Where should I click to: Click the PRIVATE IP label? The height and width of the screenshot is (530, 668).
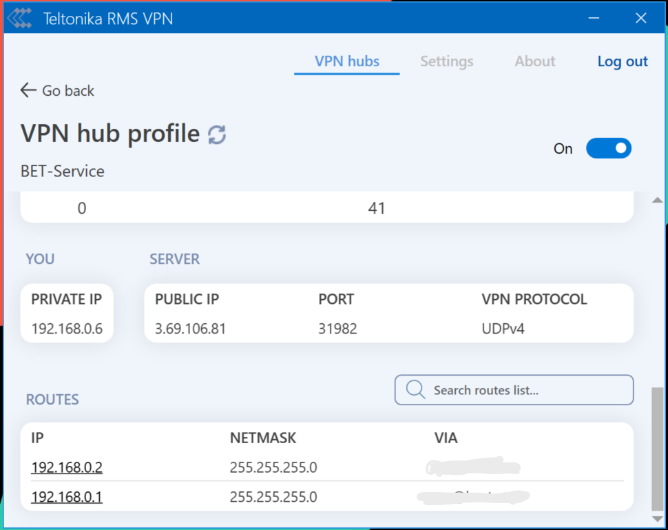coord(67,299)
